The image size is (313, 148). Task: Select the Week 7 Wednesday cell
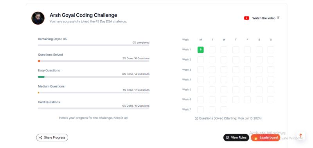click(224, 110)
